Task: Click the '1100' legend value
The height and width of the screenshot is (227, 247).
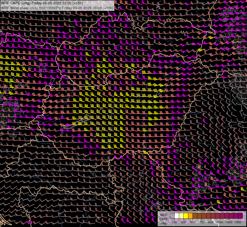Action: point(220,222)
